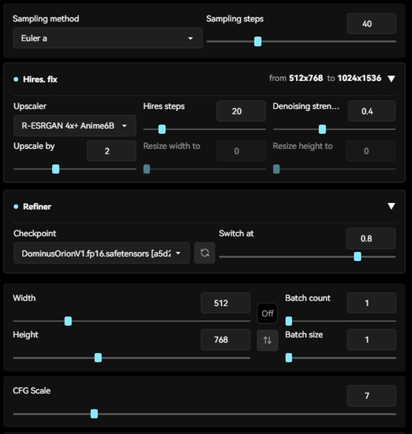The image size is (412, 434).
Task: Click the Hires. fix section label
Action: 40,79
